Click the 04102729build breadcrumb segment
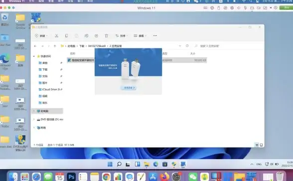The height and width of the screenshot is (181, 293). tap(97, 46)
